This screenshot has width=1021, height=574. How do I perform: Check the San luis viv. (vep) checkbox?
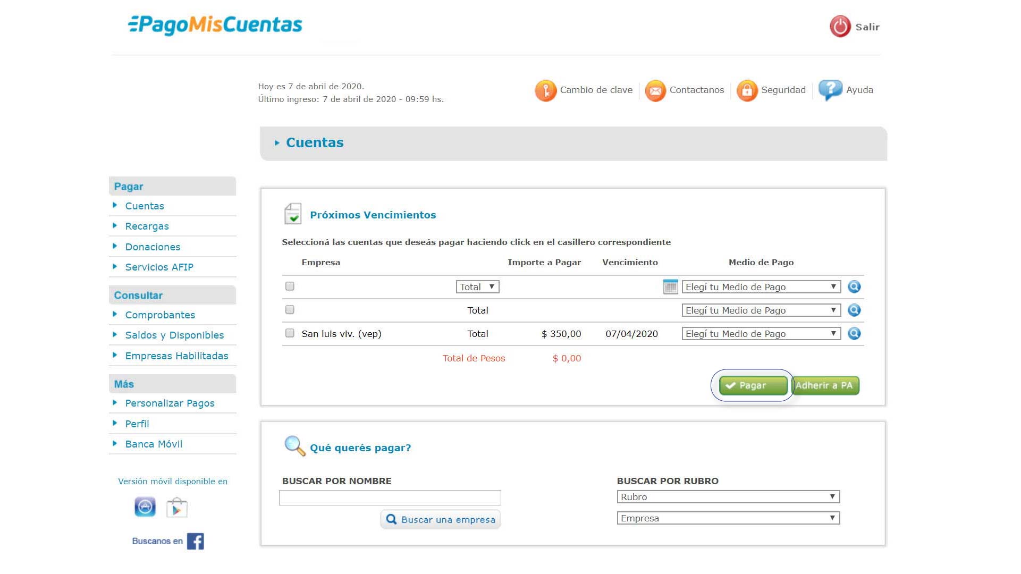pos(290,333)
